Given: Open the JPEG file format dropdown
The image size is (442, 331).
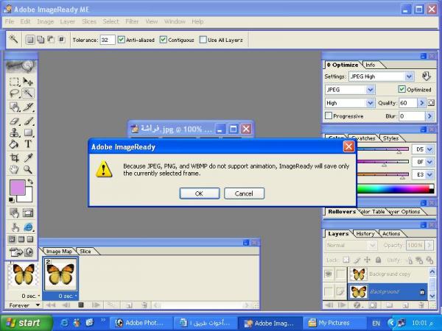Looking at the screenshot, I should [x=370, y=90].
